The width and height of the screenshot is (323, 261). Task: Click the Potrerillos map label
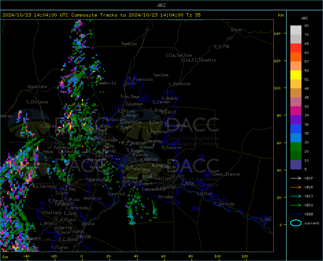(x=66, y=148)
